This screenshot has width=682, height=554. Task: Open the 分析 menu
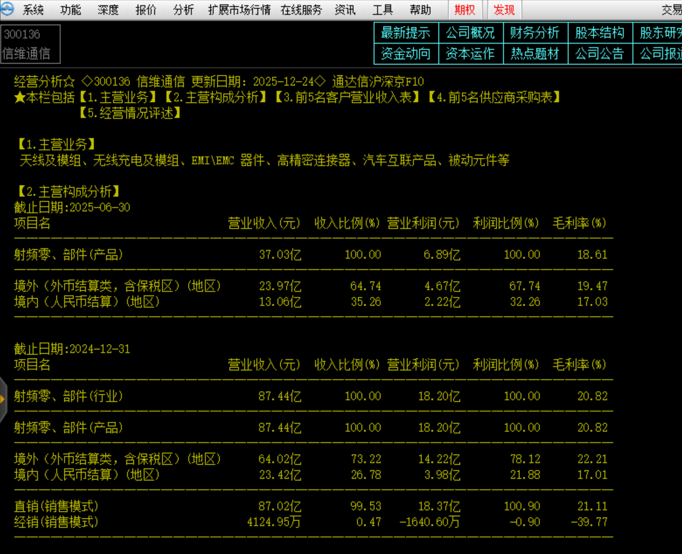point(183,9)
